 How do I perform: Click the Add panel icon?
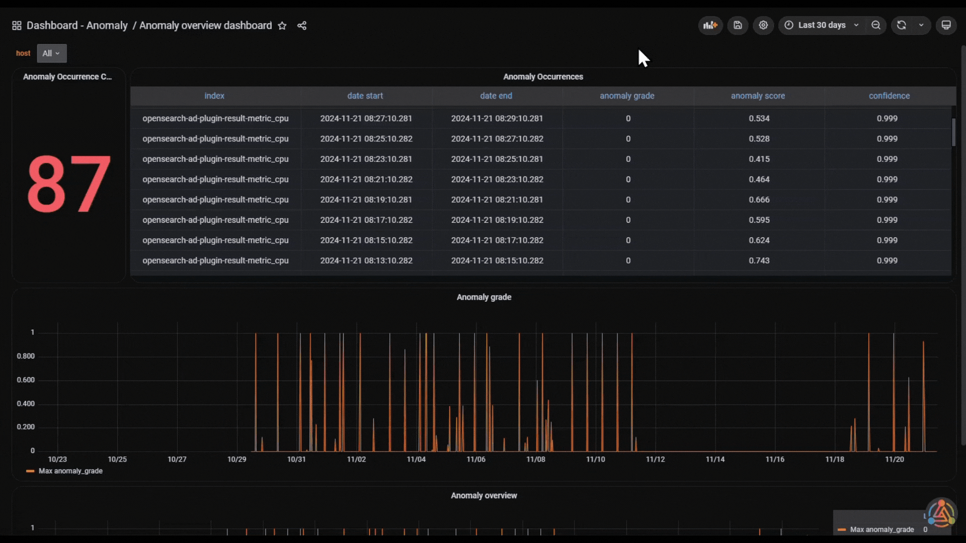click(x=710, y=25)
